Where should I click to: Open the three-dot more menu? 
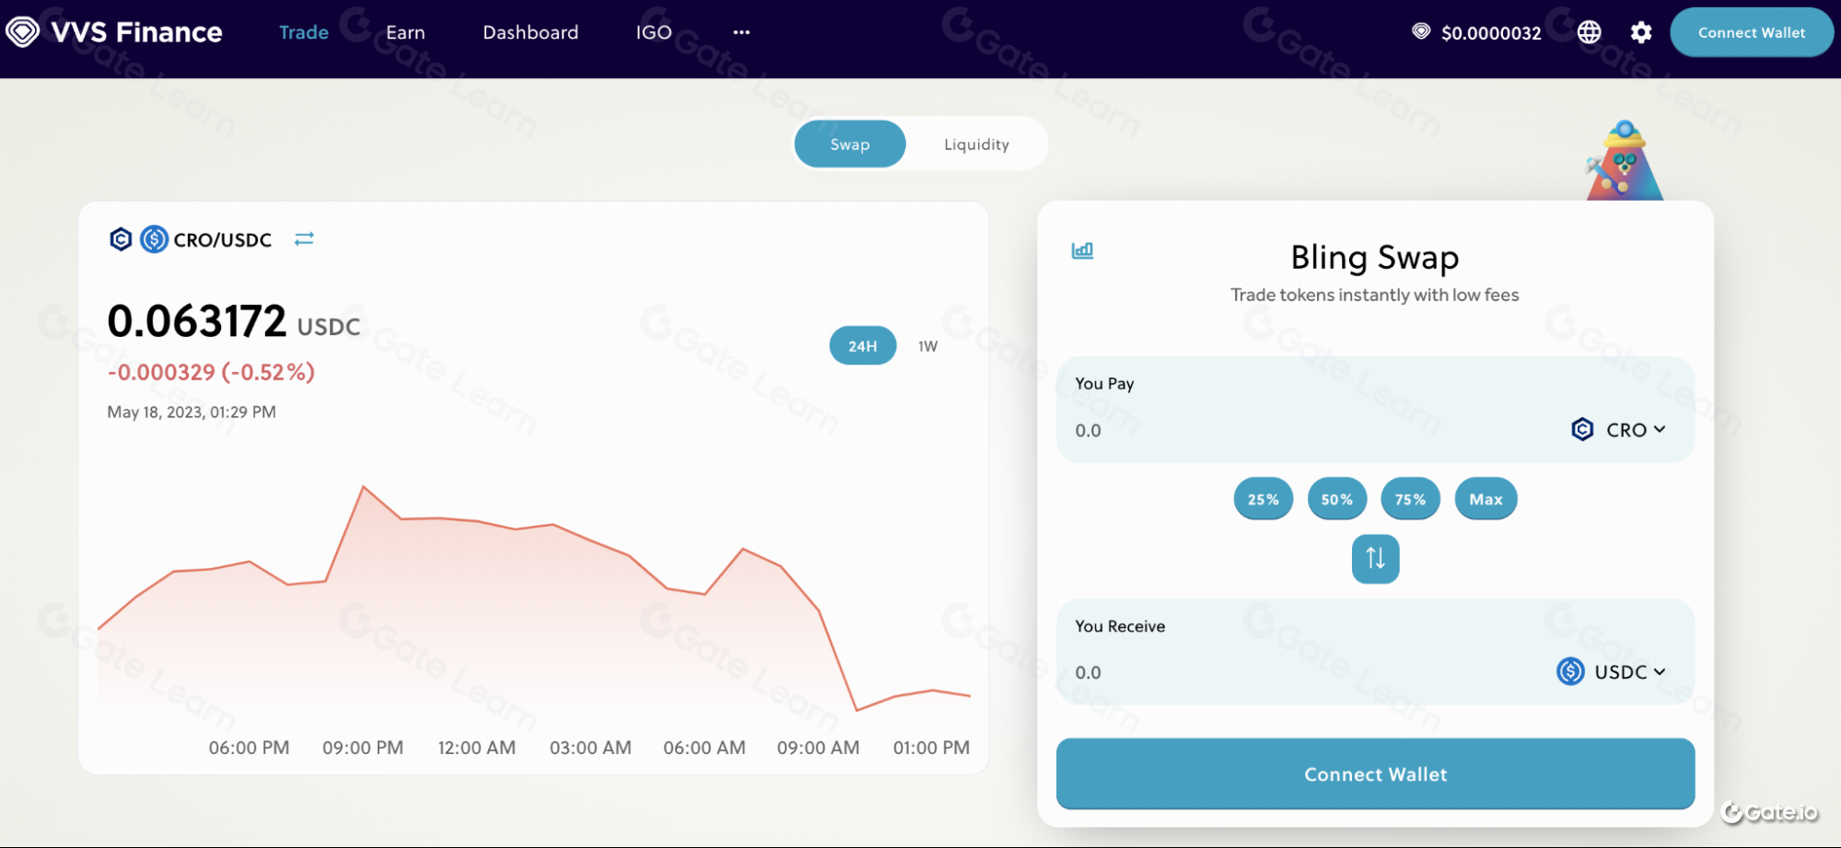tap(741, 32)
